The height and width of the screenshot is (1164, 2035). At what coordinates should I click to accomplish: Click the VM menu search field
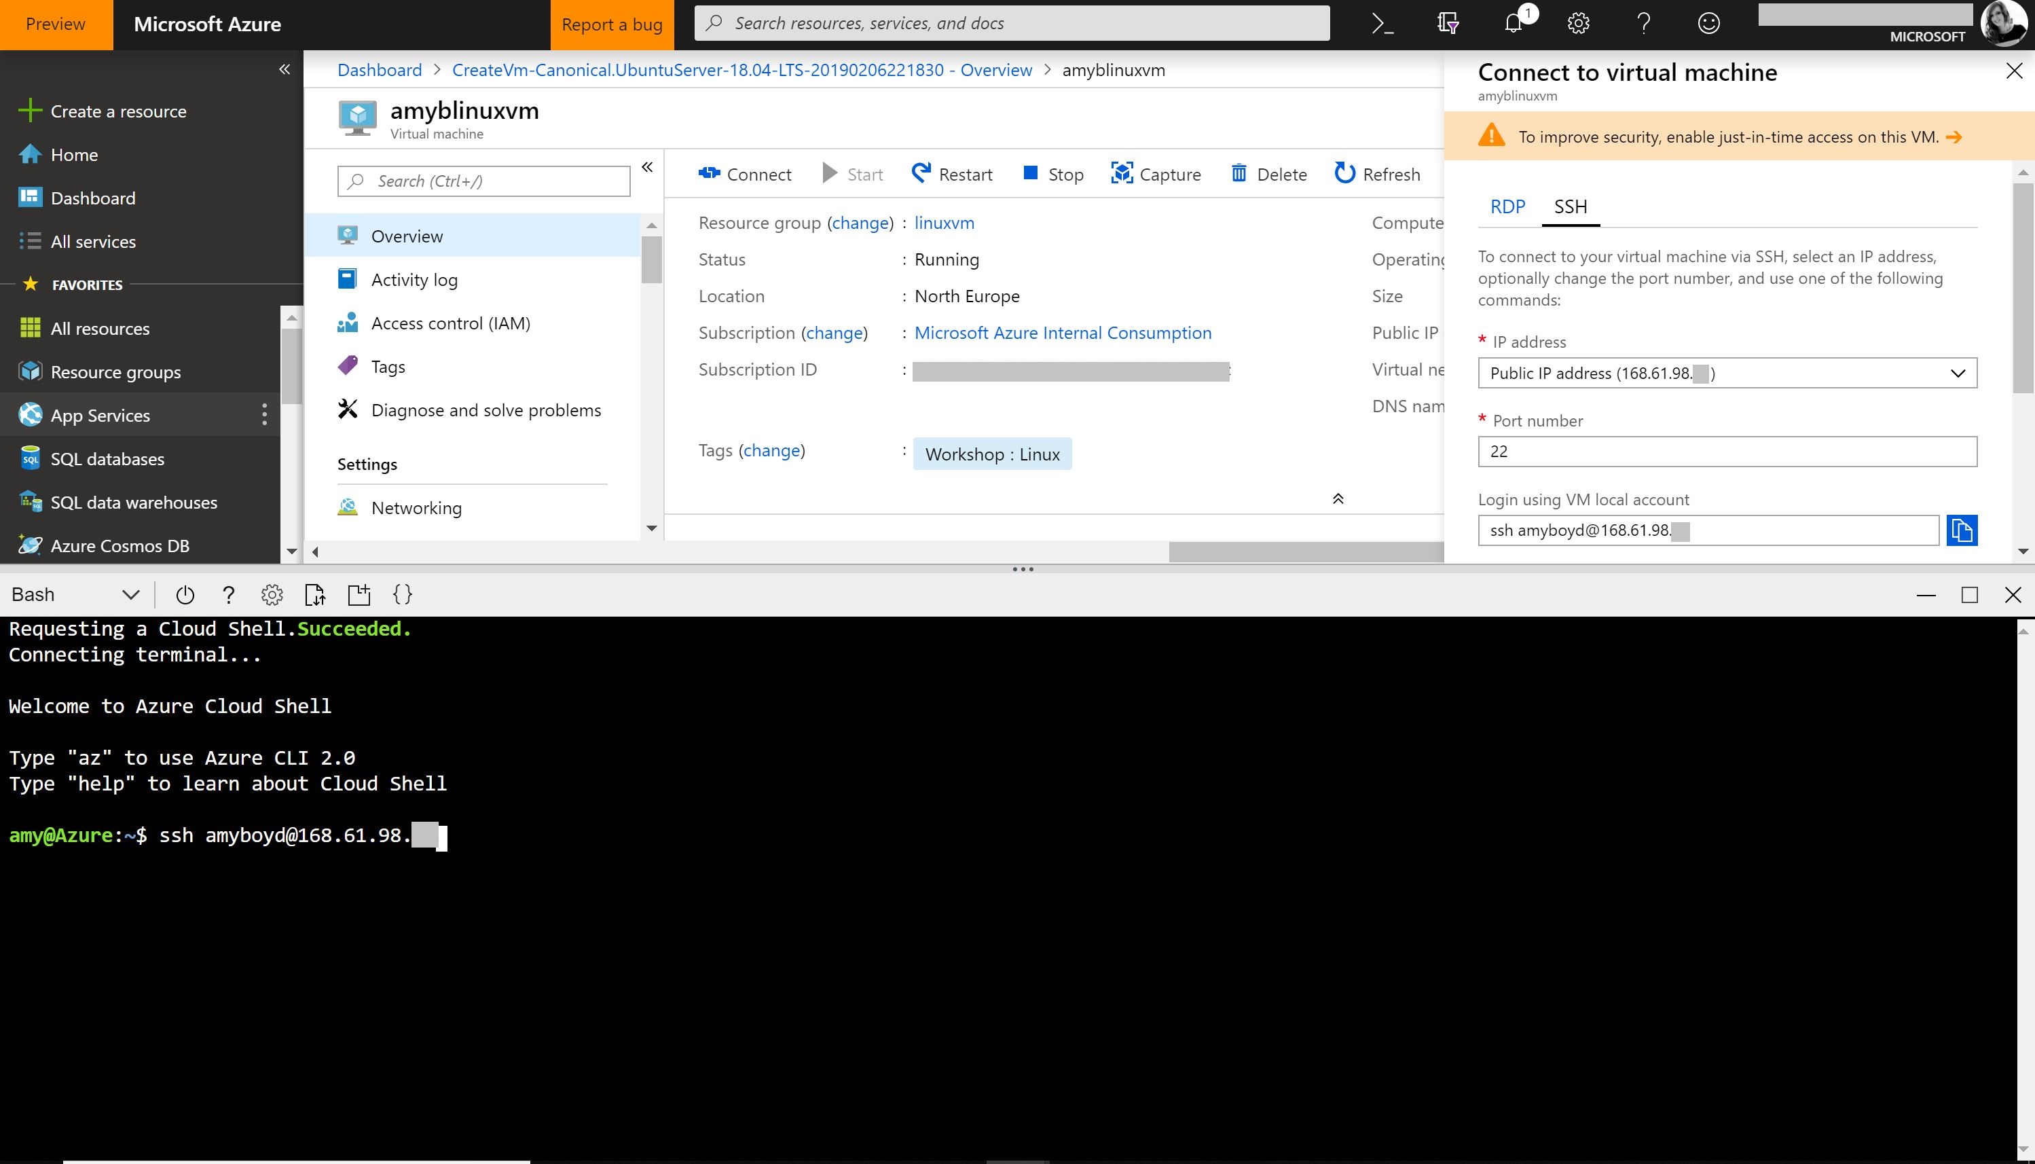coord(483,181)
